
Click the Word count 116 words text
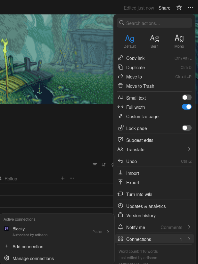click(138, 252)
